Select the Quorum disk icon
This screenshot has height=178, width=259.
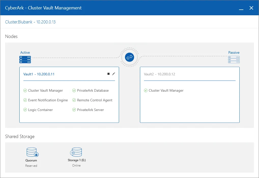(32, 152)
